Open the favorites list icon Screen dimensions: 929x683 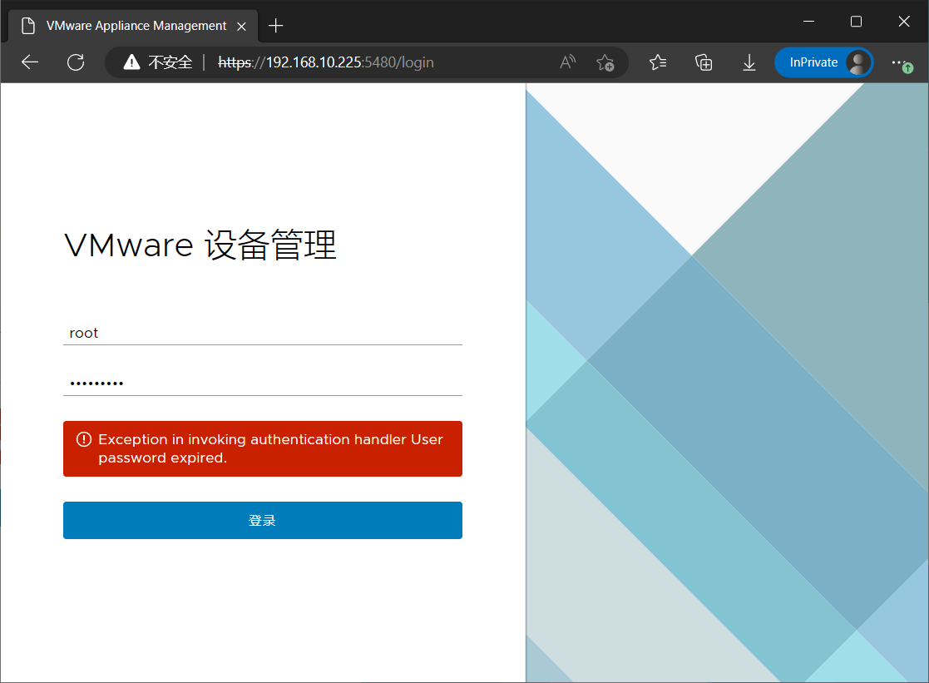658,62
